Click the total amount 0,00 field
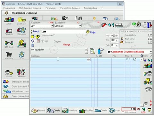 [129, 109]
